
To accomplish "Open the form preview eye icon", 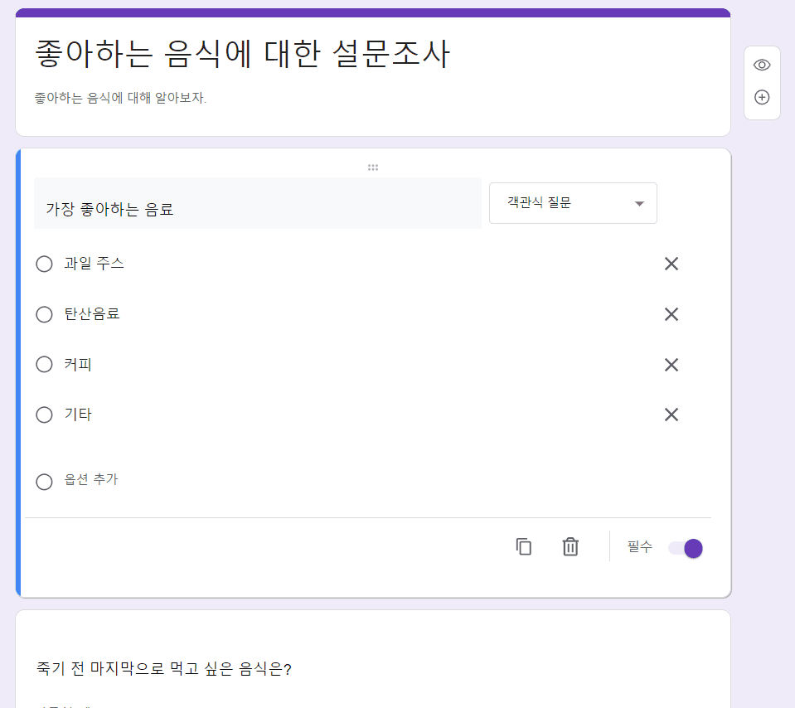I will pos(761,64).
